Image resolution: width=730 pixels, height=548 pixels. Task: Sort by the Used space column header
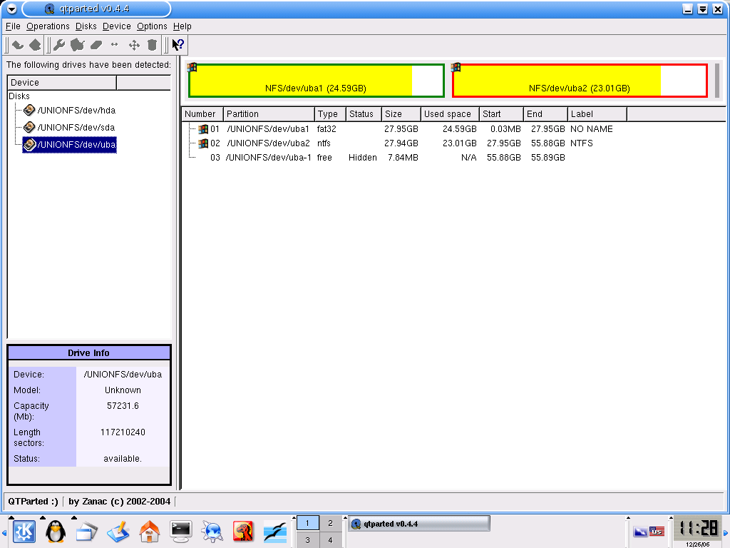447,114
